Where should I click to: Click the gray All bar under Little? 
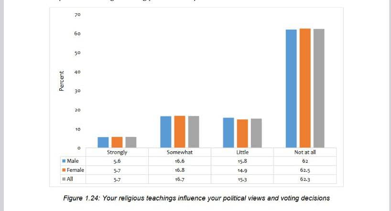pos(256,133)
